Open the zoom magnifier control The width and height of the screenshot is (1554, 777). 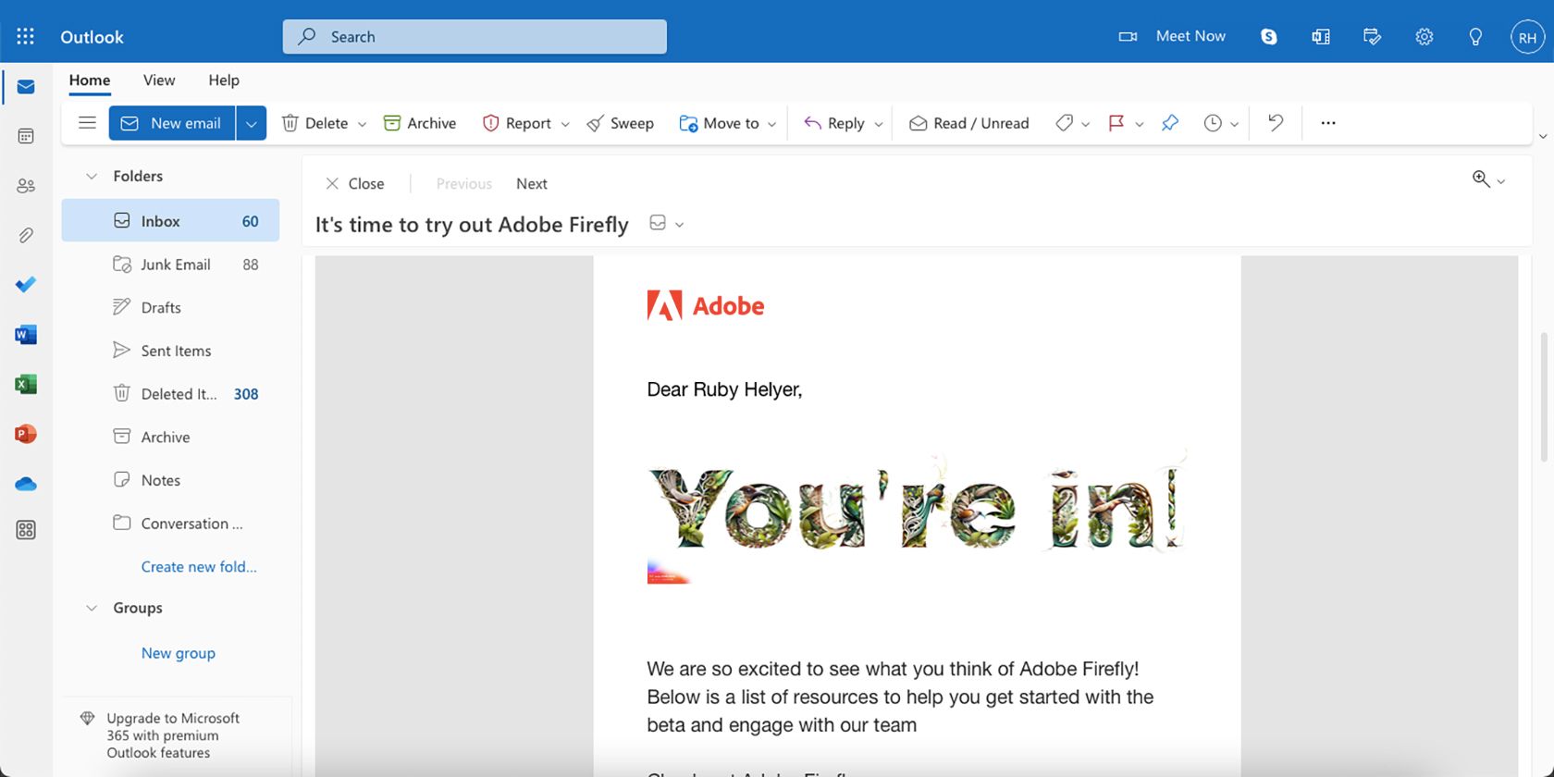coord(1481,179)
